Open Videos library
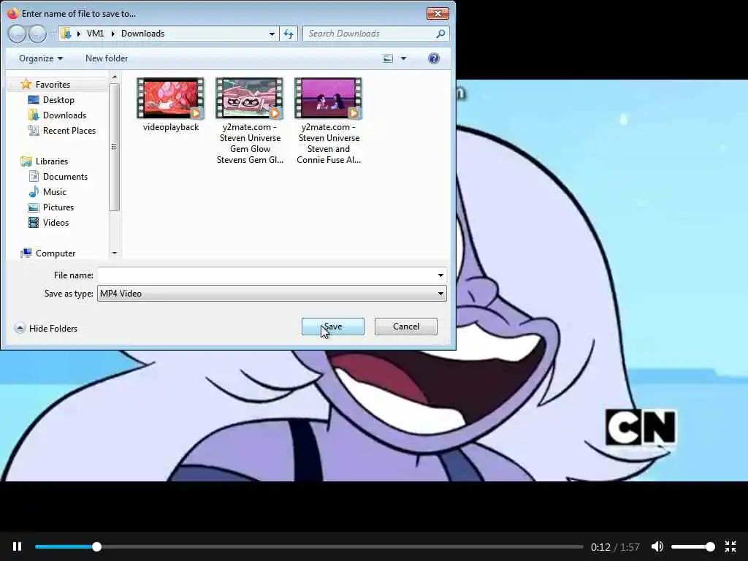Image resolution: width=748 pixels, height=561 pixels. (x=56, y=222)
